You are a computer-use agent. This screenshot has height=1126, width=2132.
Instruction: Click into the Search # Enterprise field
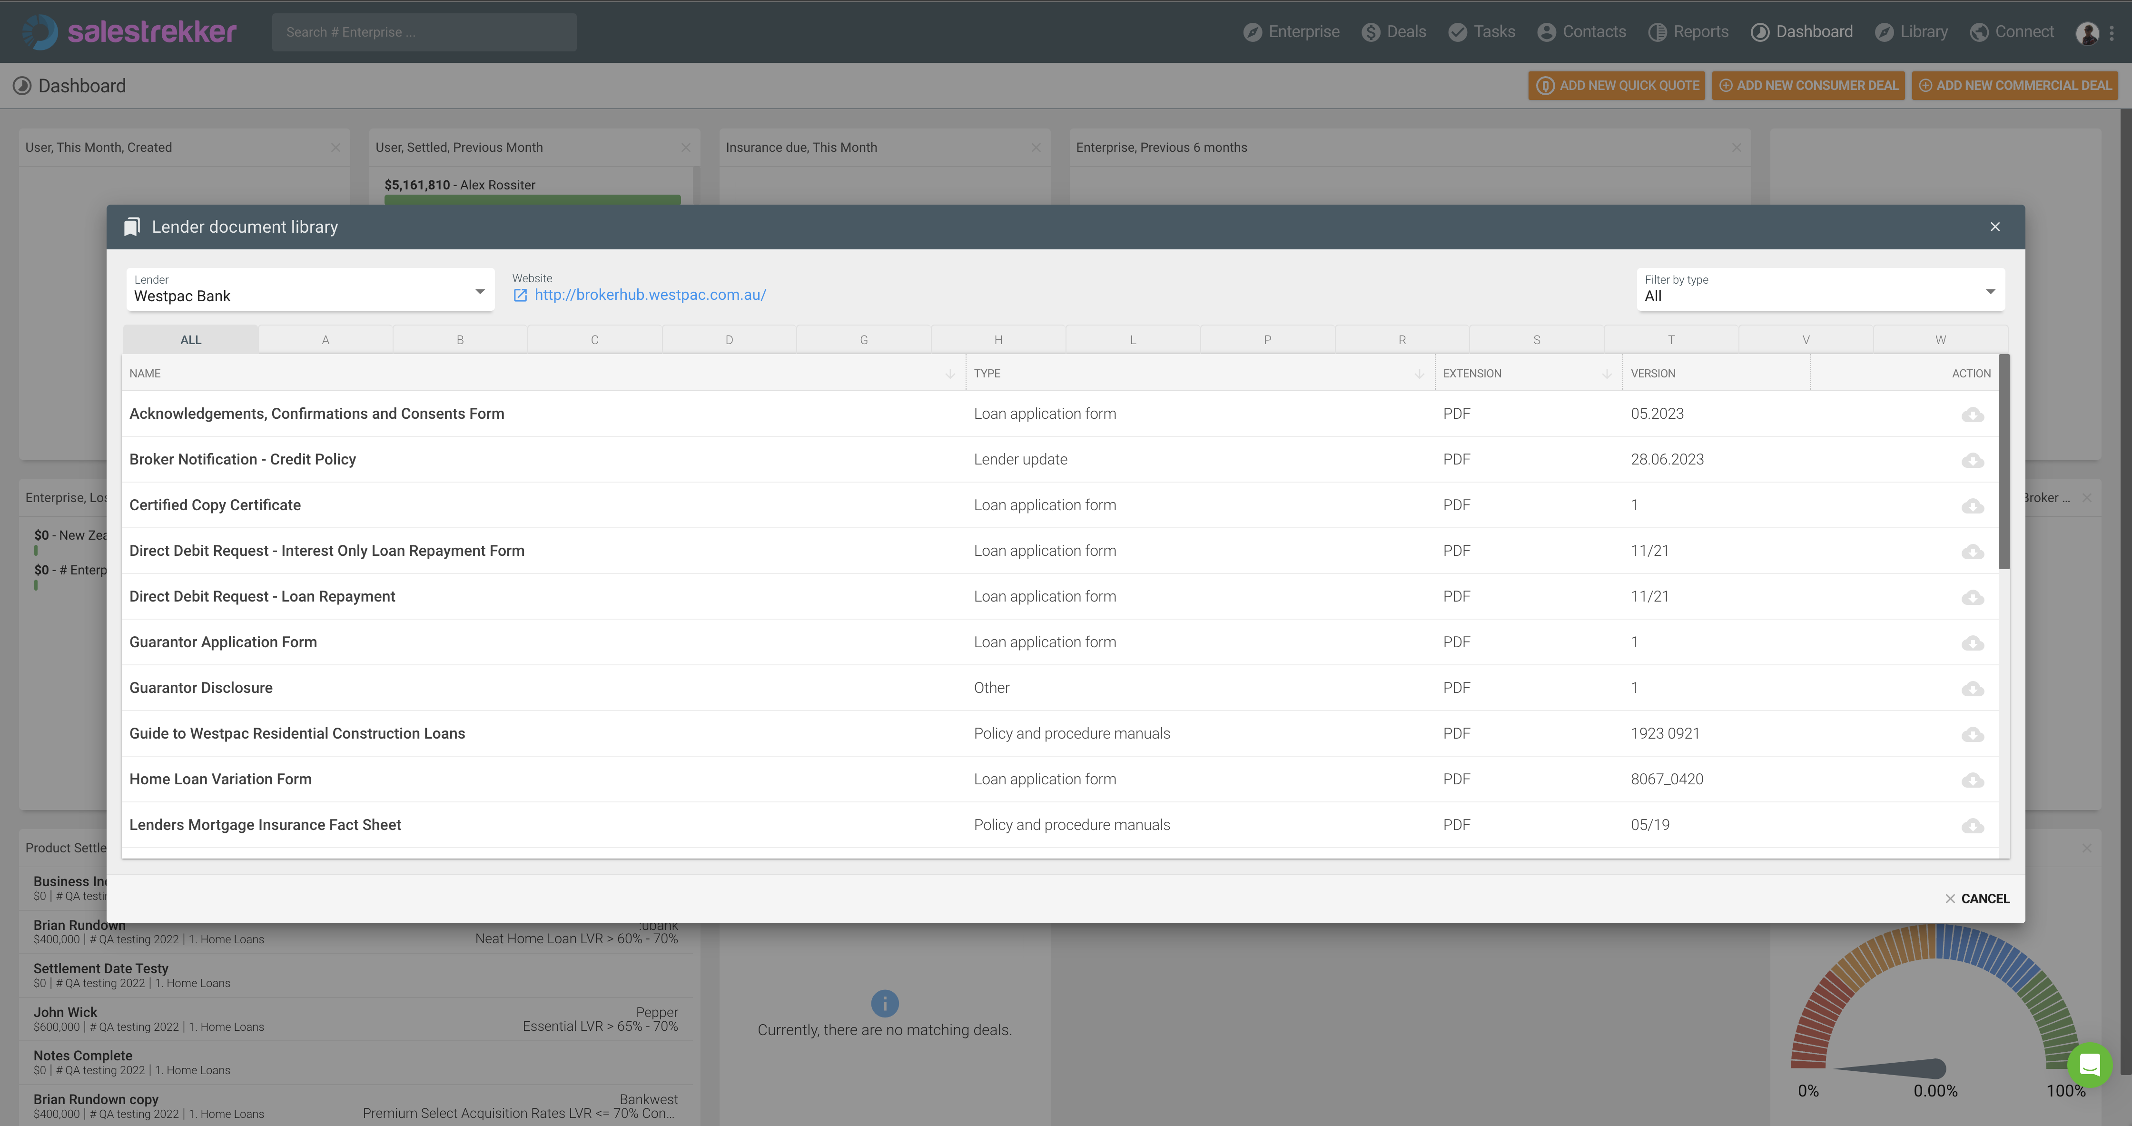click(x=424, y=31)
